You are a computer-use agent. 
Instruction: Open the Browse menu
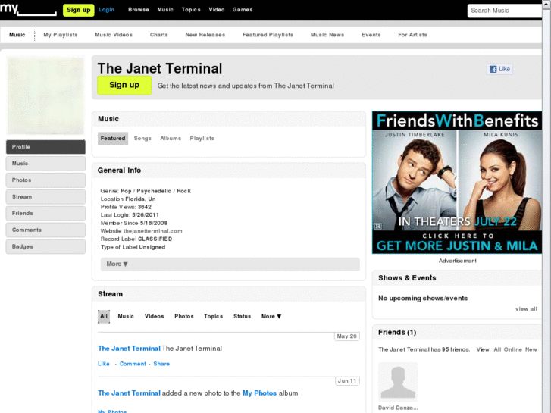coord(139,10)
